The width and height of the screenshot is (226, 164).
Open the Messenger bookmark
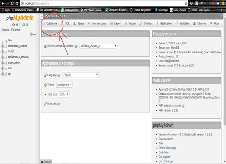click(x=161, y=10)
